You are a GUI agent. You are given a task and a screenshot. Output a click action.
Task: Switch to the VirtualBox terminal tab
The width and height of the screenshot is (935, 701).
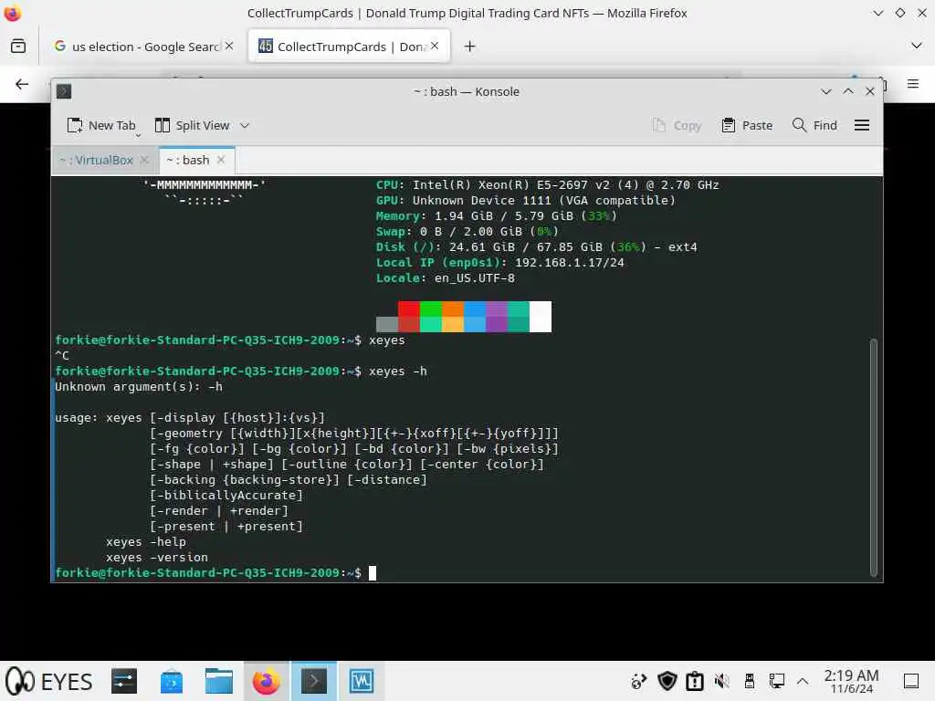(97, 160)
